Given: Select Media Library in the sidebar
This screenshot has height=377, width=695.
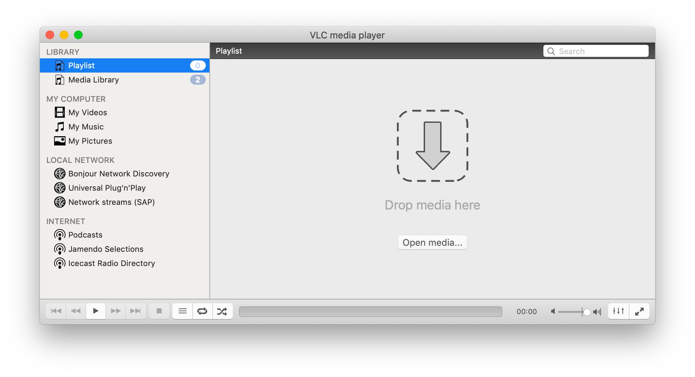Looking at the screenshot, I should tap(94, 80).
